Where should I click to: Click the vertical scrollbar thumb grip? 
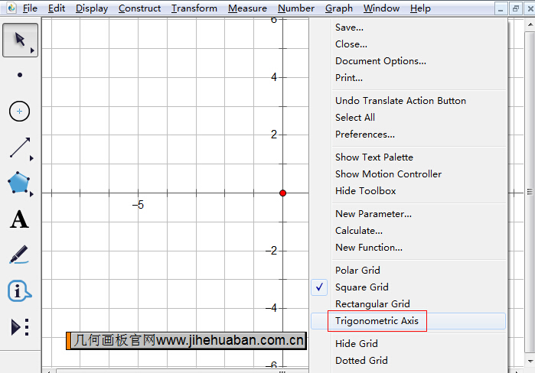pyautogui.click(x=530, y=192)
